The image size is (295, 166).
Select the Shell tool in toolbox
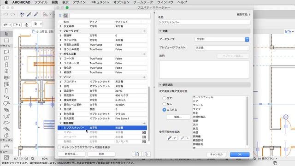[6, 117]
